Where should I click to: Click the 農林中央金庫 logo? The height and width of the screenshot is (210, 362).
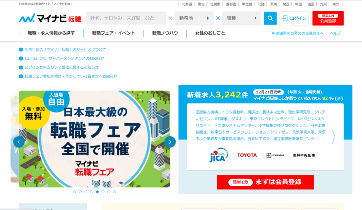(304, 155)
